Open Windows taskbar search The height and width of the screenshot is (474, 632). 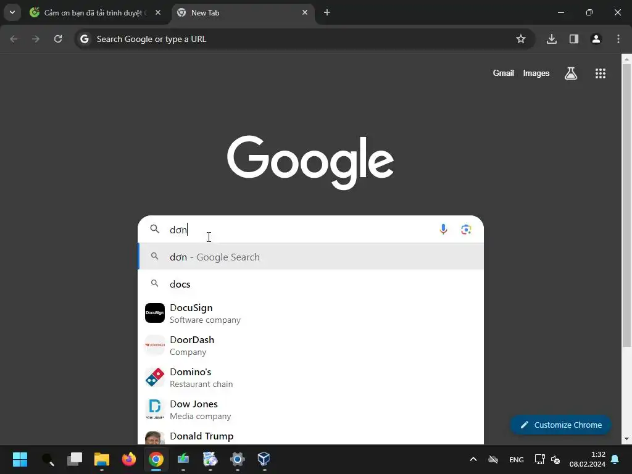point(48,459)
